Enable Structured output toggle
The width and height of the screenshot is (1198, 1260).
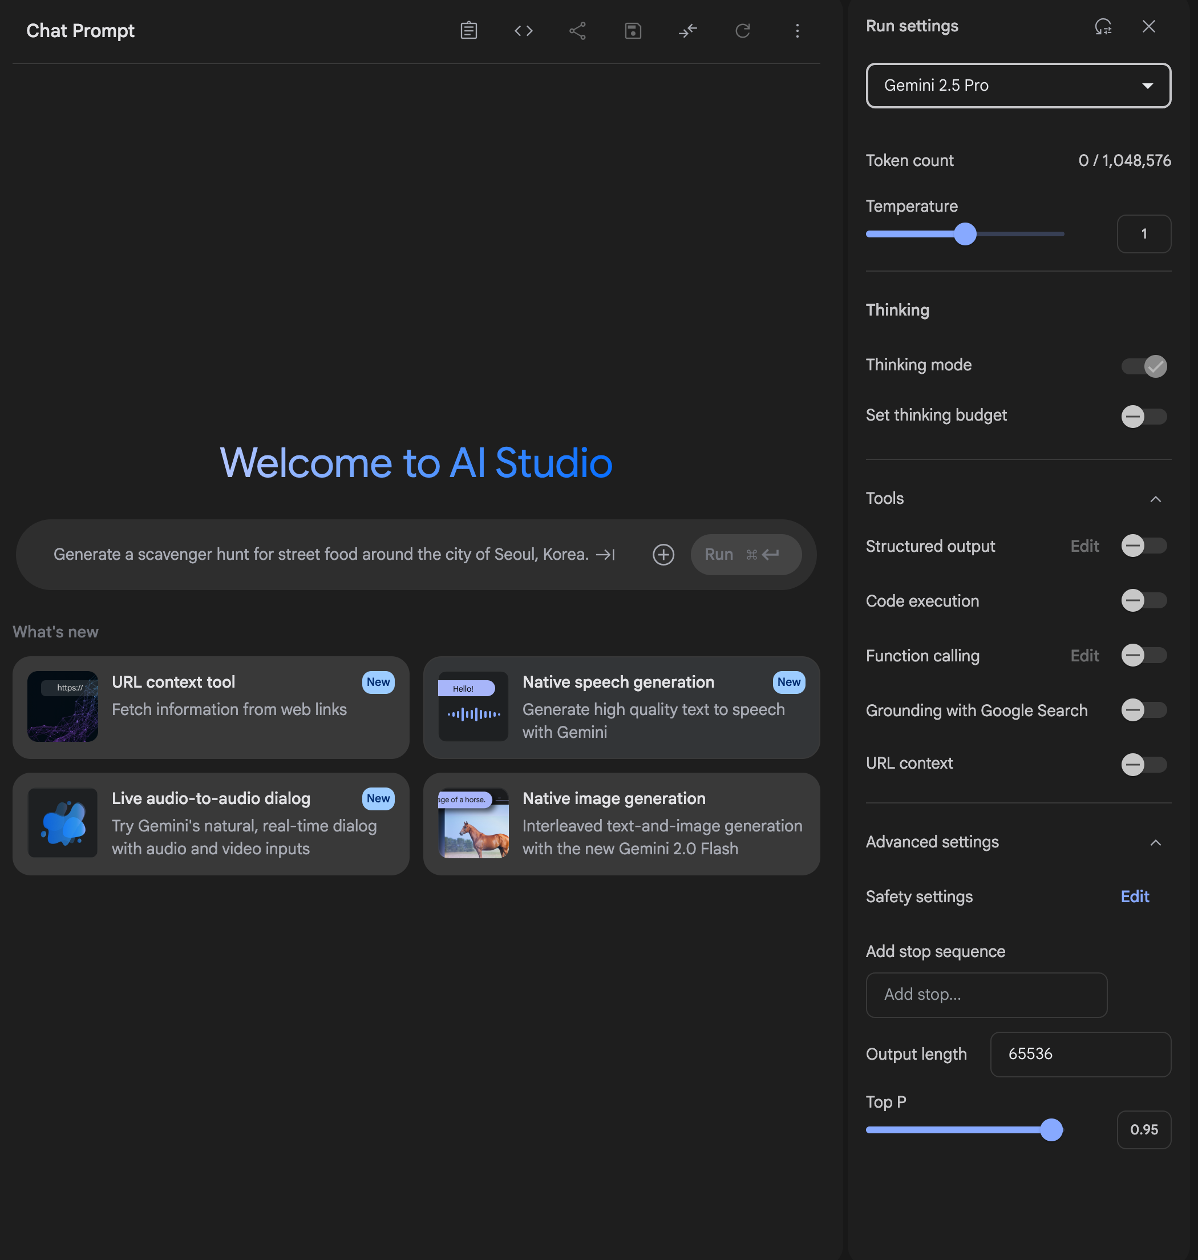(x=1144, y=546)
